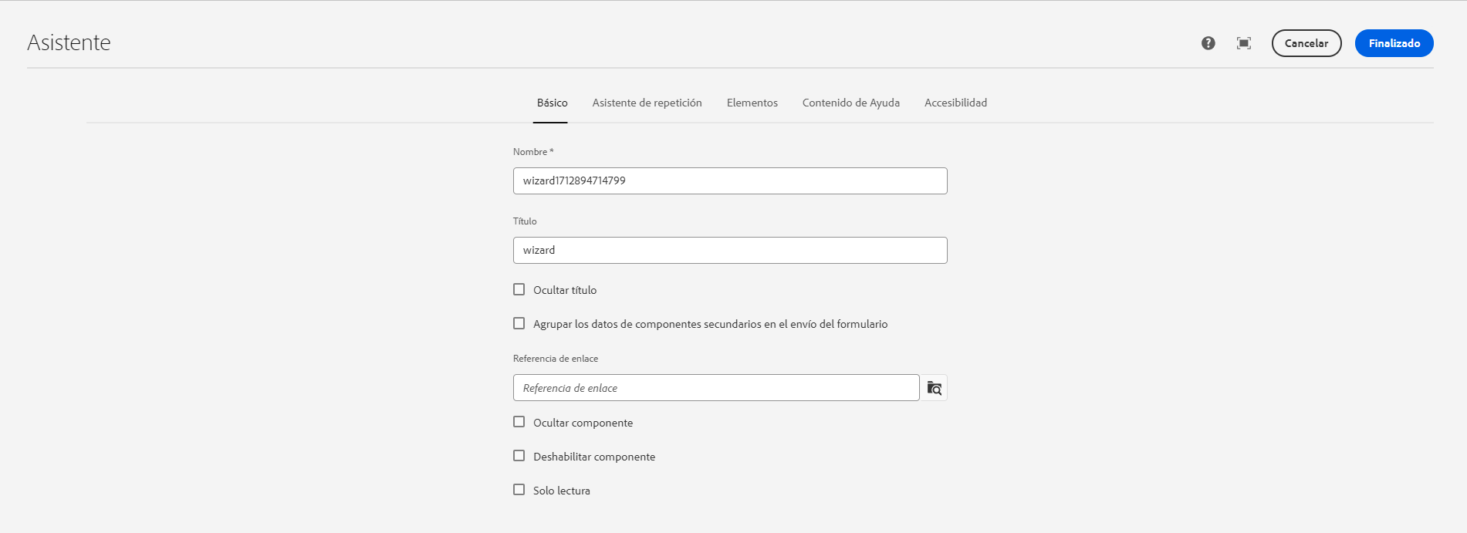This screenshot has height=533, width=1467.
Task: Enable Agrupar los datos de componentes secundarios
Action: pos(519,324)
